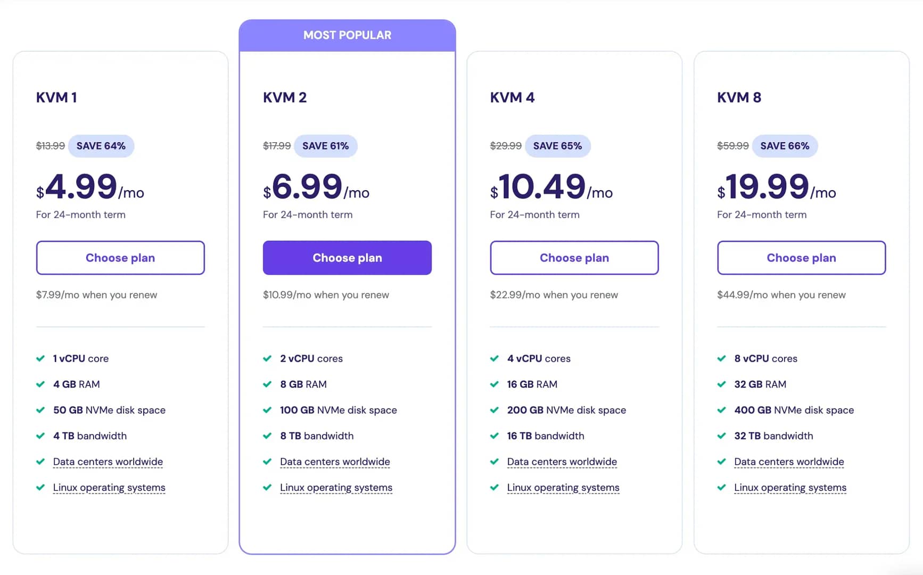Screen dimensions: 923x575
Task: Click the '1 vCPU core' feature text
Action: [81, 358]
